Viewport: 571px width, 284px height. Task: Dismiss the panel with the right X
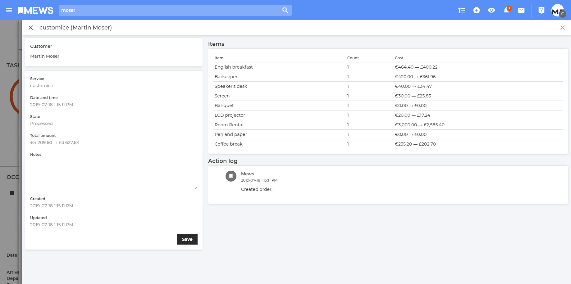562,28
